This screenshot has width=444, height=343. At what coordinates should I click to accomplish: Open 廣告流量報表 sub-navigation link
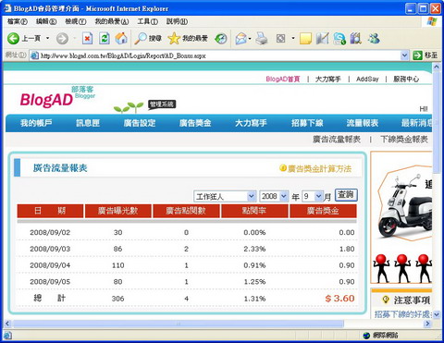pyautogui.click(x=337, y=140)
